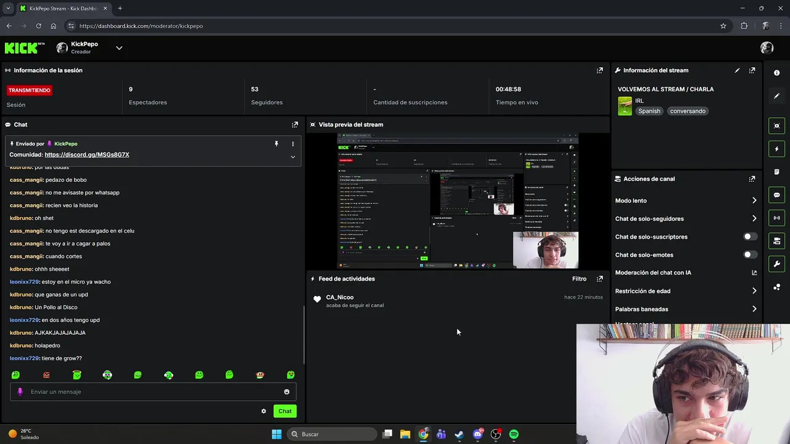Viewport: 790px width, 444px height.
Task: Click the Spanish language tag
Action: 649,111
